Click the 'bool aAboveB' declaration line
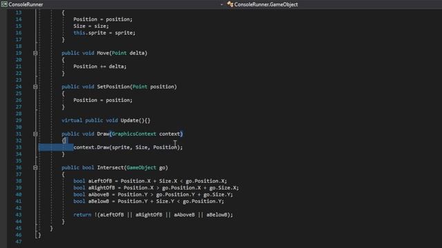This screenshot has height=248, width=442. pos(153,194)
